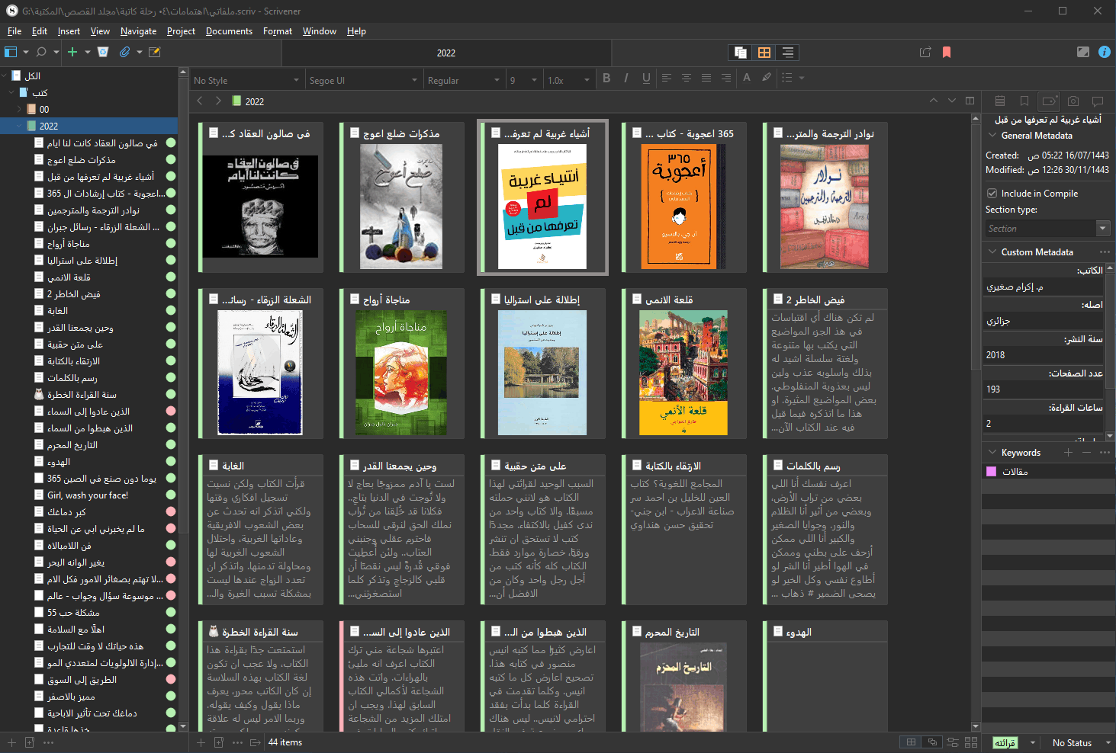
Task: Collapse the Custom Metadata section
Action: [992, 252]
